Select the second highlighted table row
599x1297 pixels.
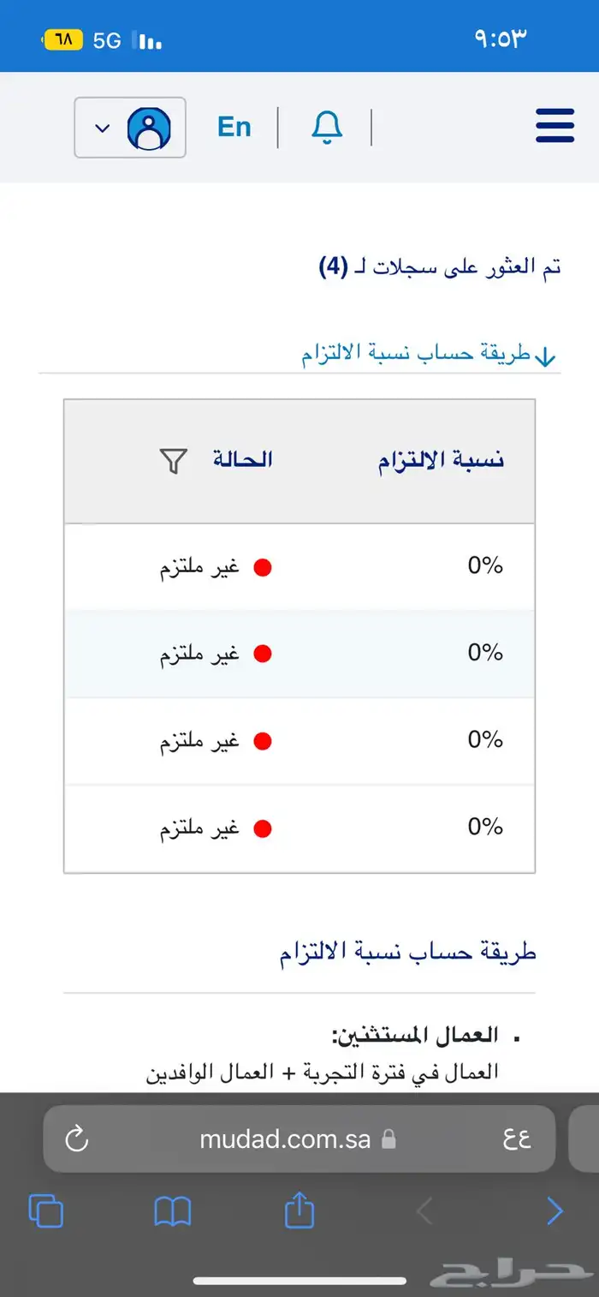[x=299, y=654]
